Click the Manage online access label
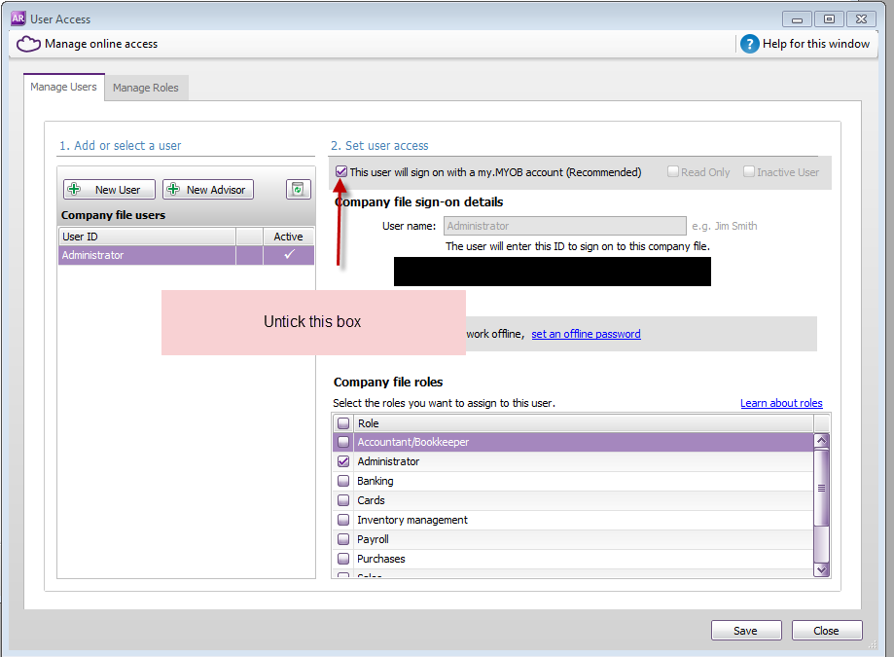894x657 pixels. point(101,44)
